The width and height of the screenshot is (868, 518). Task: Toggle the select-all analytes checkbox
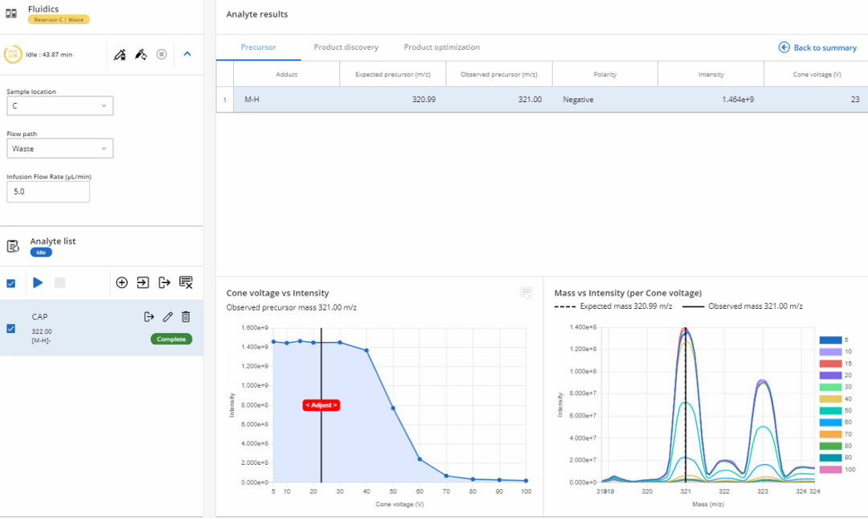click(x=10, y=283)
